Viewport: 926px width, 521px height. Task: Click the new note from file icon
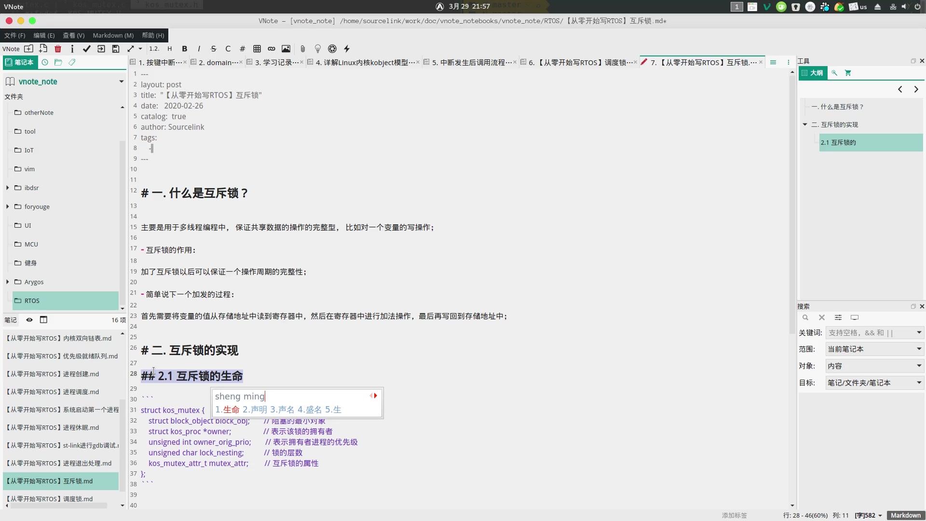[43, 49]
